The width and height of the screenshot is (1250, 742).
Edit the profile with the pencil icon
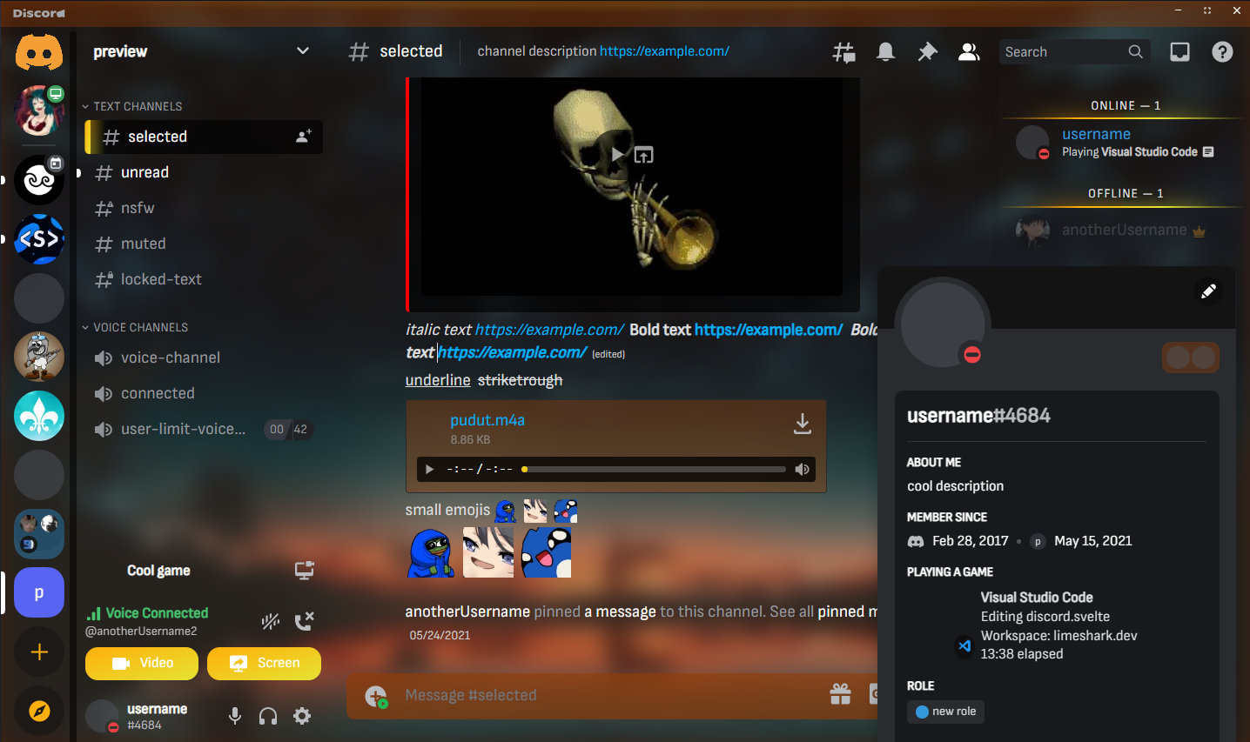[x=1208, y=291]
